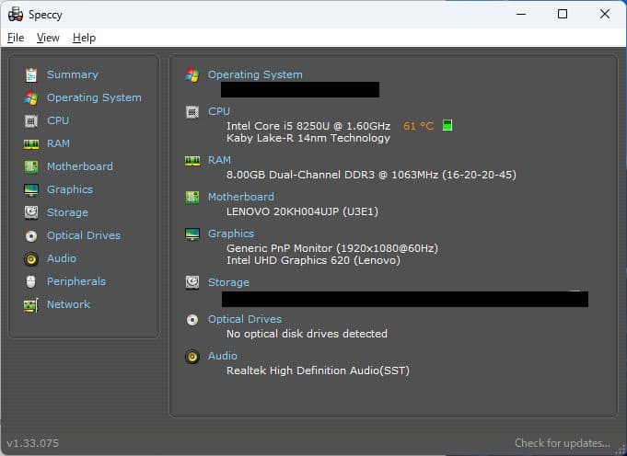Viewport: 627px width, 456px height.
Task: Open the CPU section from sidebar
Action: pyautogui.click(x=58, y=120)
